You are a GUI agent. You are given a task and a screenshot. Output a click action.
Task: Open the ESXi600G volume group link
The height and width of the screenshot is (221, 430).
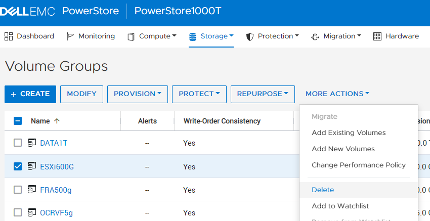57,166
